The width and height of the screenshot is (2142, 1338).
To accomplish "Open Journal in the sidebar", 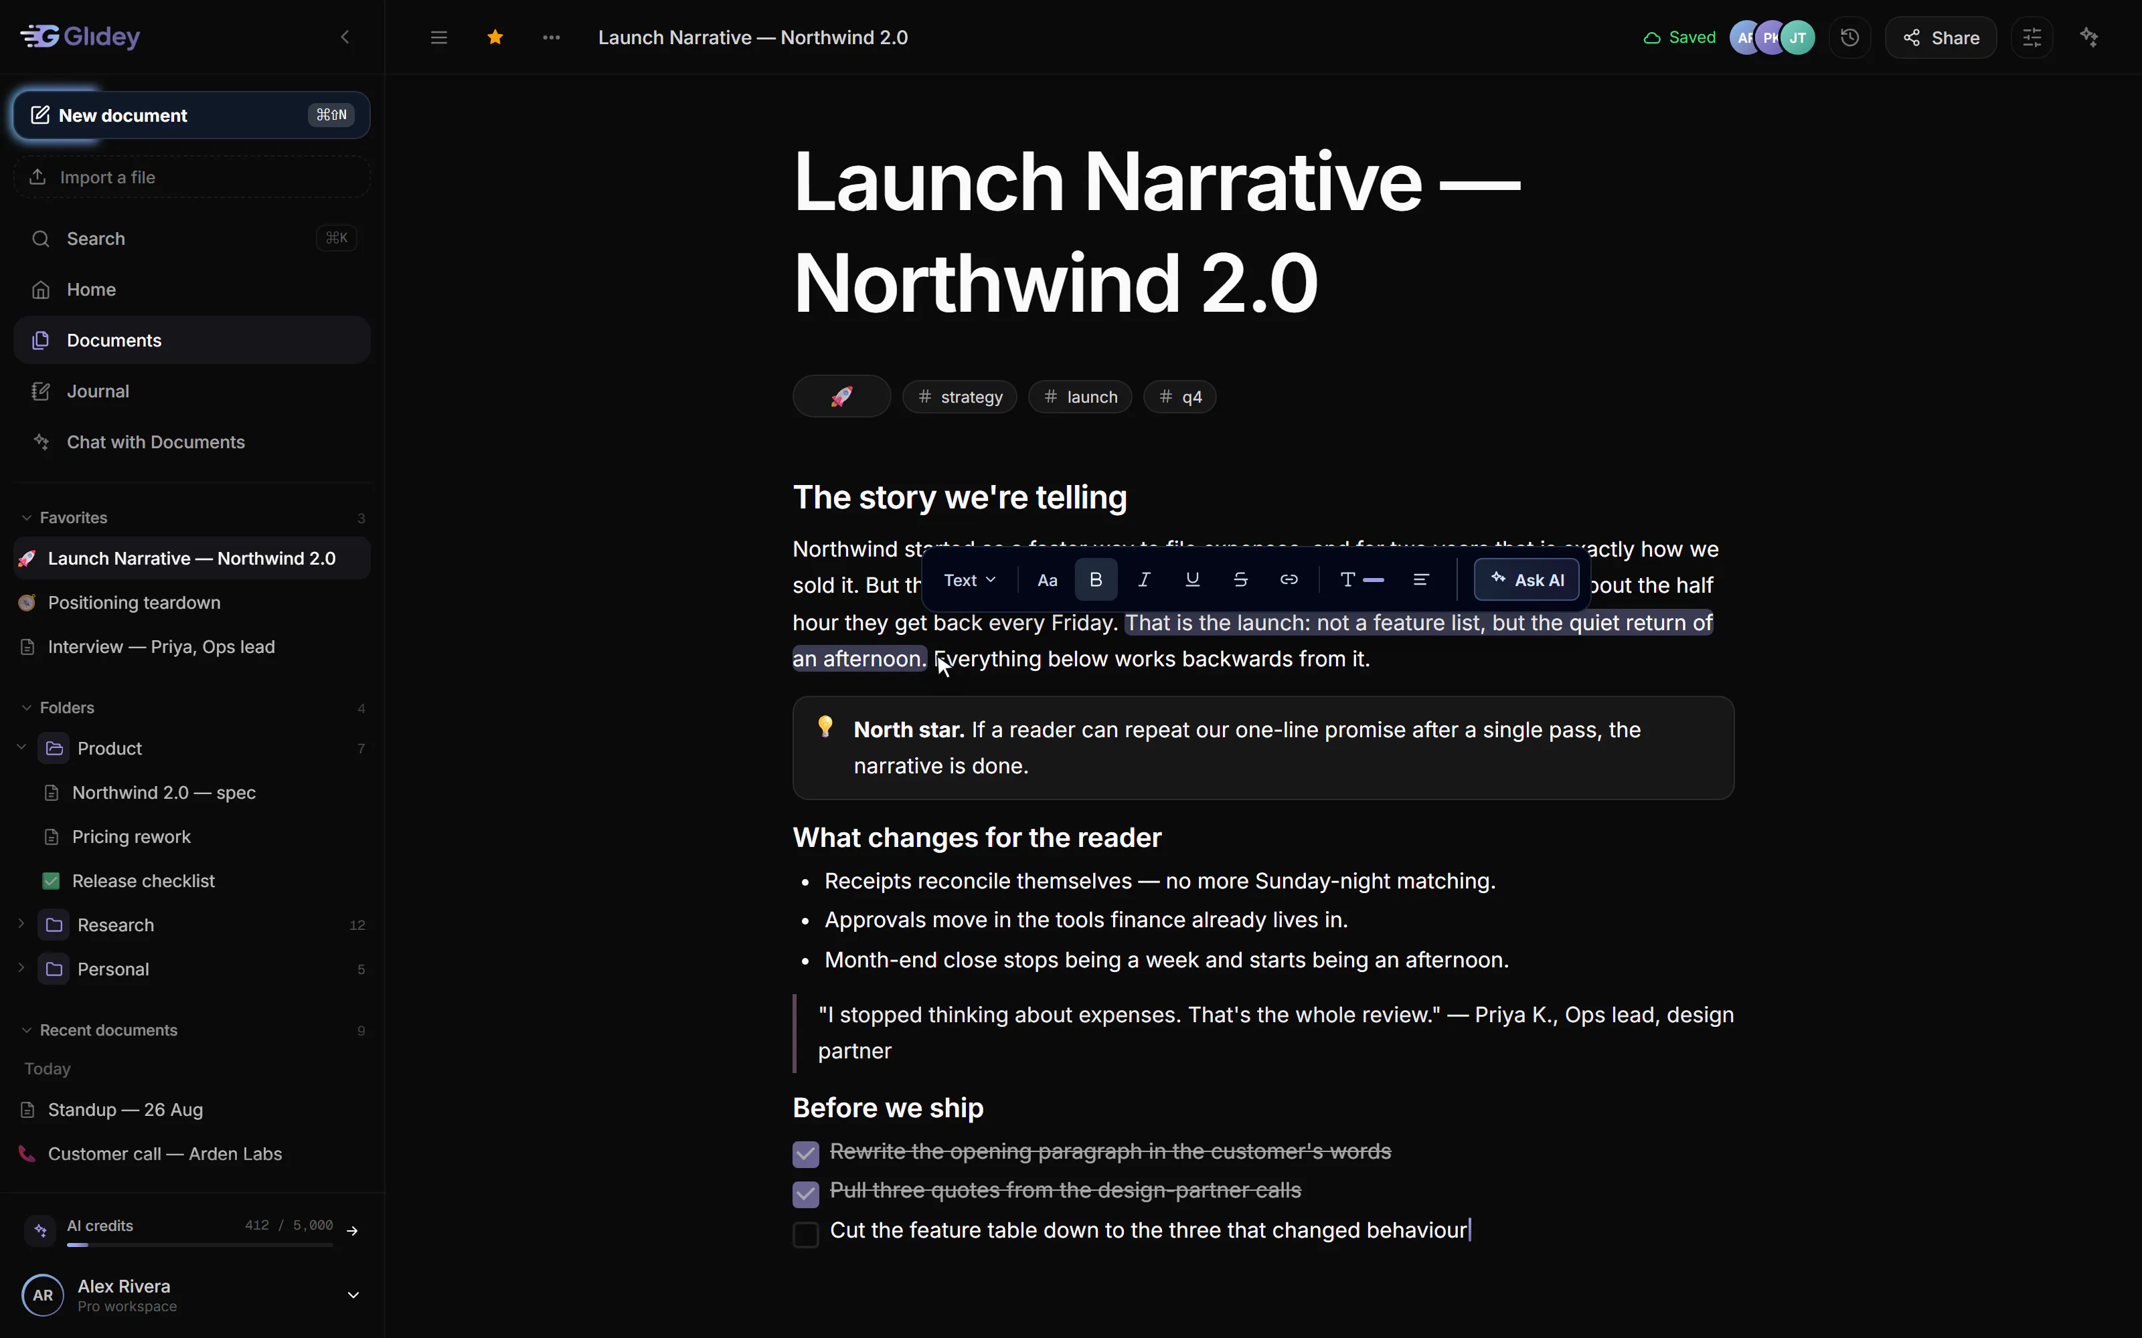I will point(192,391).
